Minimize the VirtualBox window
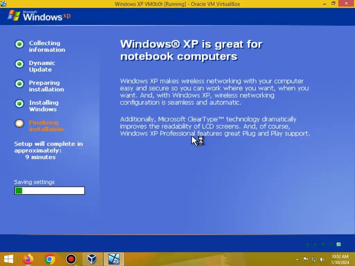The image size is (355, 266). (324, 4)
